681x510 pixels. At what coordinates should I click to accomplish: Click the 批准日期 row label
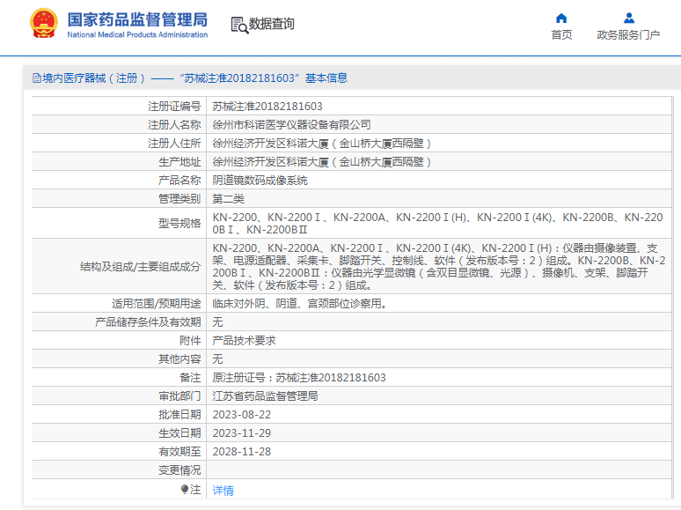[179, 415]
